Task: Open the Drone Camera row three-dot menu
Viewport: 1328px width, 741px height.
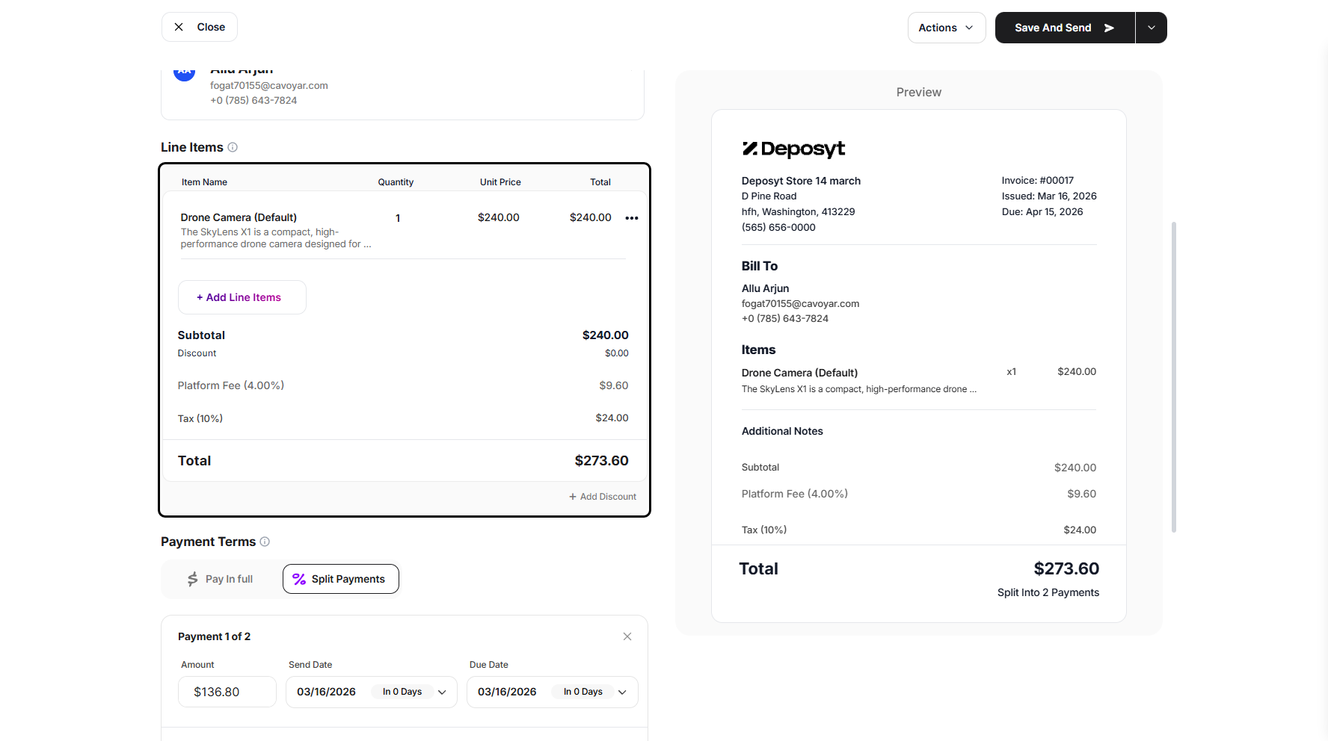Action: [x=632, y=218]
